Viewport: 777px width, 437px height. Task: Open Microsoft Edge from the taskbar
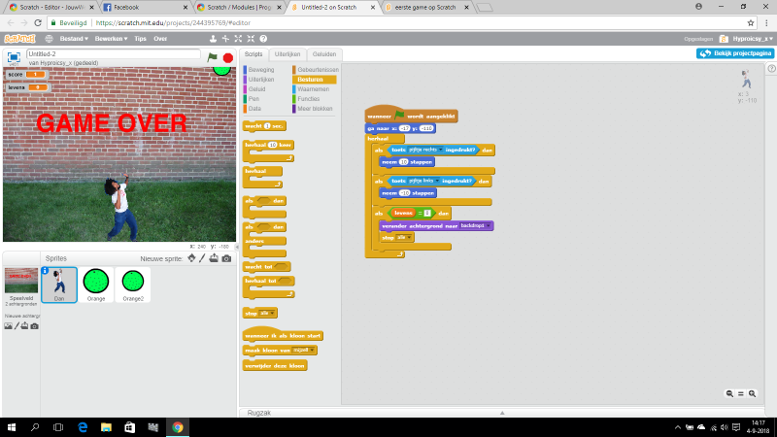tap(83, 427)
